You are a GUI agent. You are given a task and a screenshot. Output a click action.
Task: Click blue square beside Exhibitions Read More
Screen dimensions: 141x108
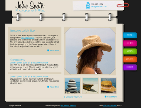(x=48, y=87)
